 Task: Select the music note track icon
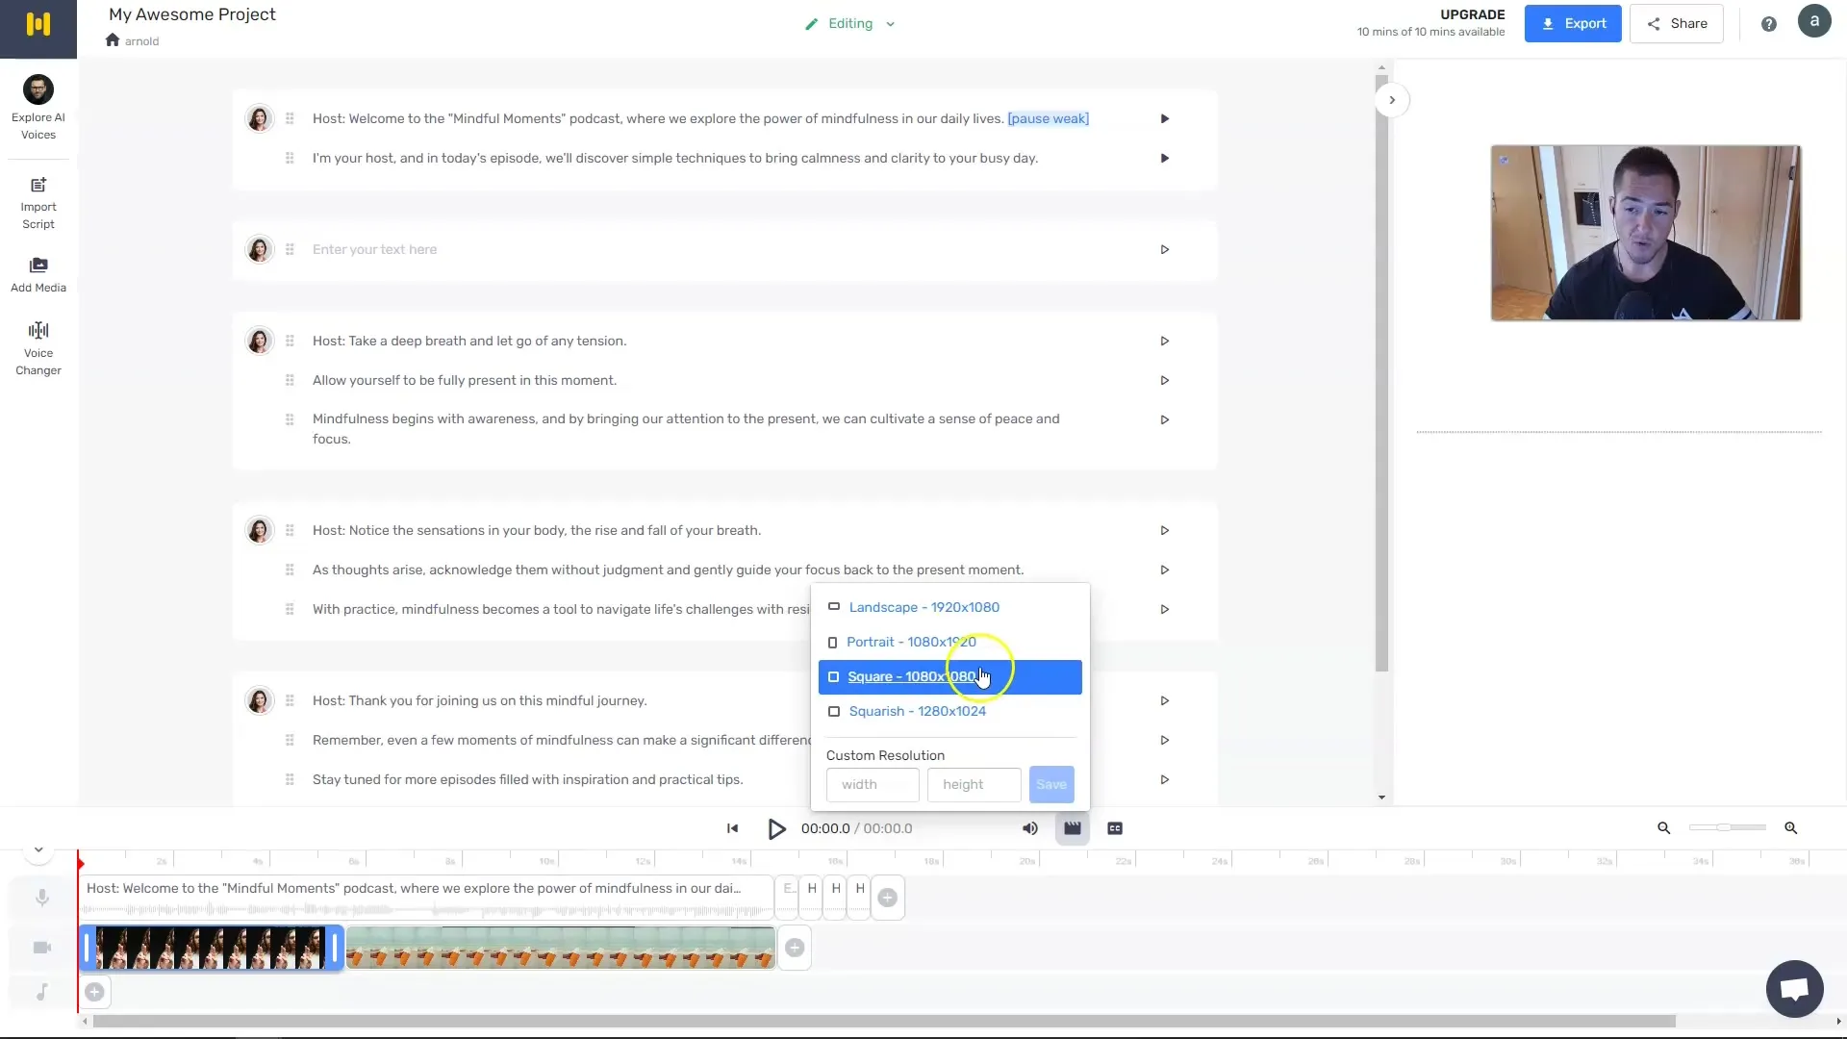(x=42, y=992)
